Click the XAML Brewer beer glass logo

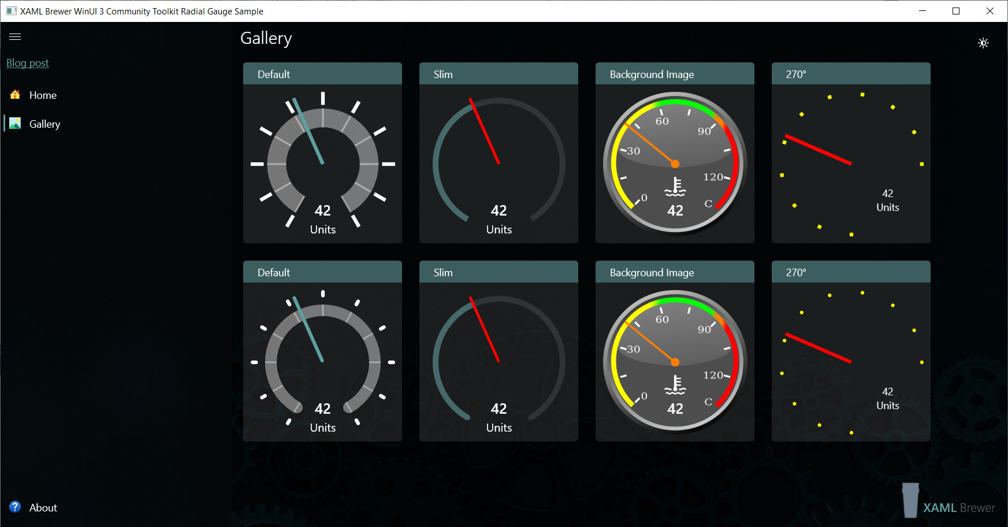click(x=910, y=500)
